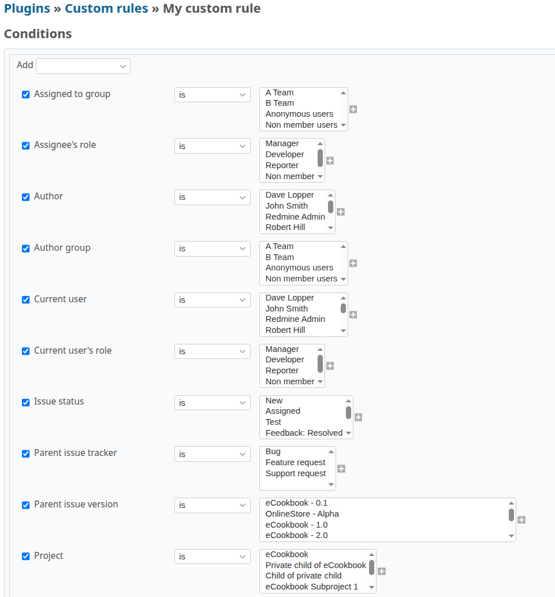Viewport: 555px width, 597px height.
Task: Click the plus icon beside Issue status list
Action: (x=358, y=417)
